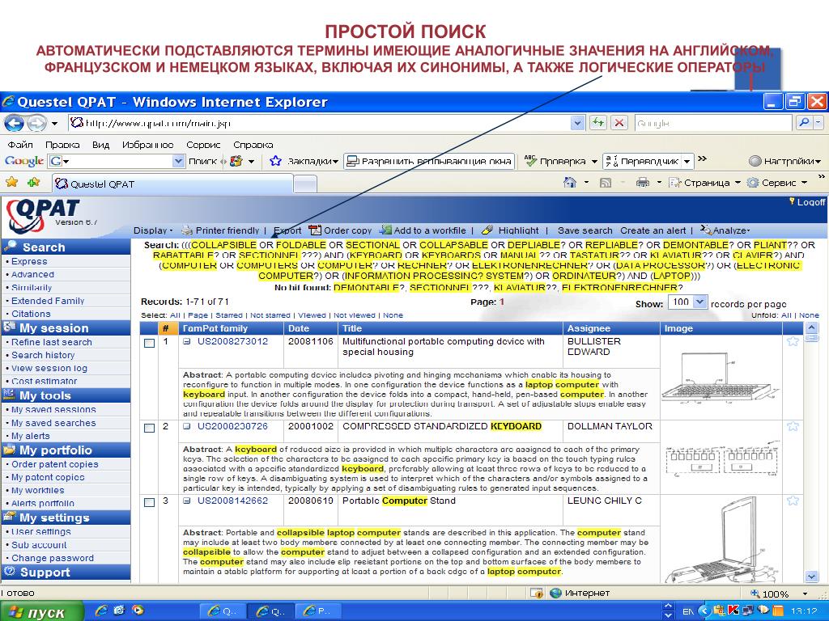
Task: Open the new blank tab button
Action: coord(305,184)
